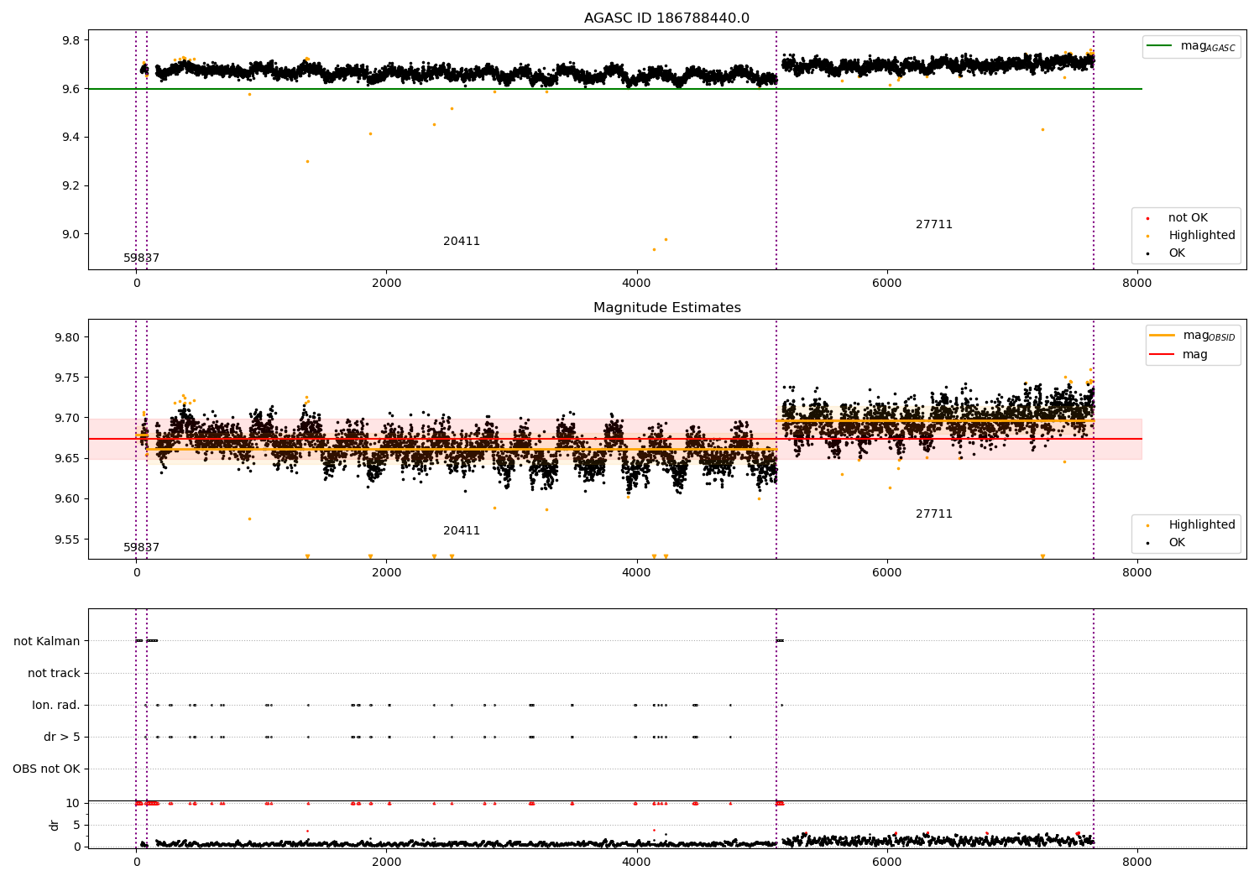The image size is (1259, 881).
Task: Click the y-axis tick '9.55' in the middle panel
Action: click(67, 539)
